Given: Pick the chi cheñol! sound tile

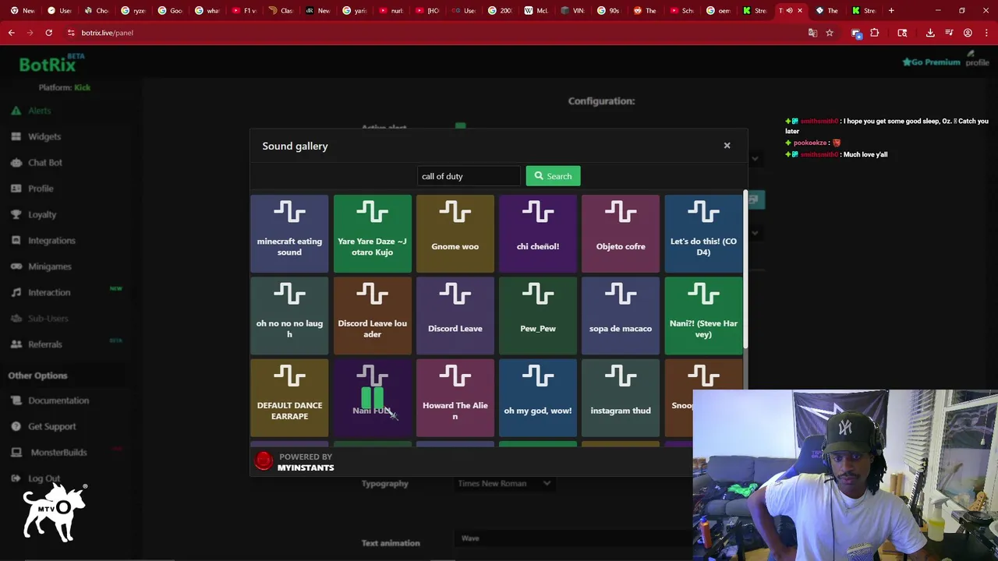Looking at the screenshot, I should pyautogui.click(x=537, y=234).
